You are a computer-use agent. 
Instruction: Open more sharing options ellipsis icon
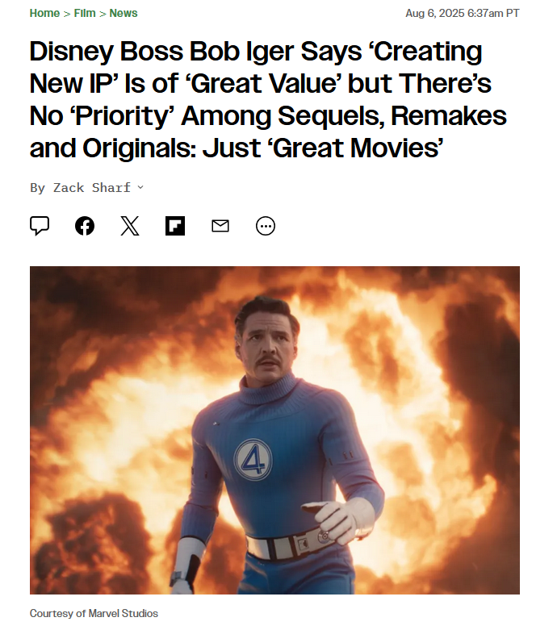(266, 226)
